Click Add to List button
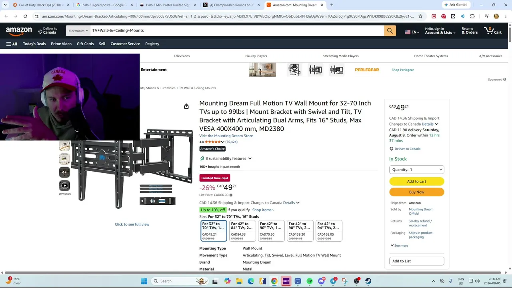Image resolution: width=512 pixels, height=288 pixels. pyautogui.click(x=416, y=261)
